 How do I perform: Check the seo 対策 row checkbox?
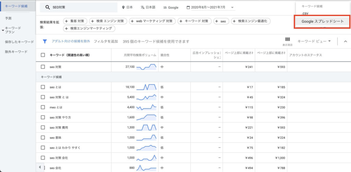[x=43, y=67]
